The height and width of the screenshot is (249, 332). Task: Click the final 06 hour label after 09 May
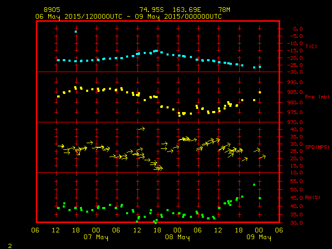pos(279,230)
